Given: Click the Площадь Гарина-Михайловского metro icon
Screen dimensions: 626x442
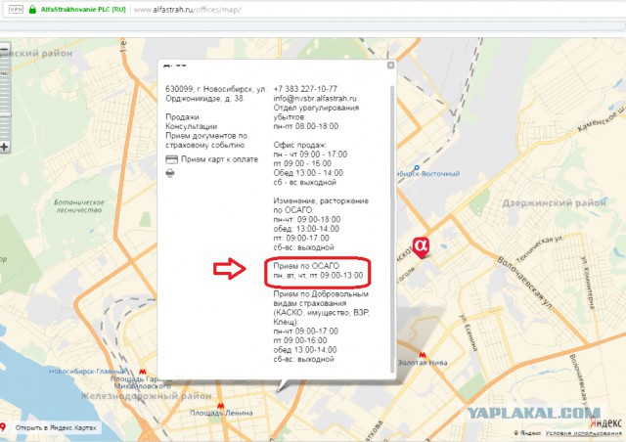Looking at the screenshot, I should point(143,373).
